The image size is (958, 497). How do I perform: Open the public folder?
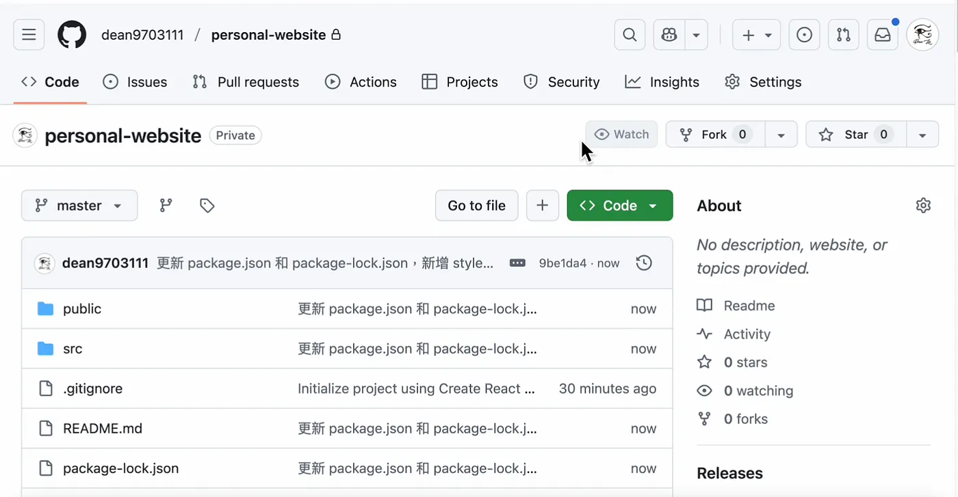pyautogui.click(x=82, y=309)
